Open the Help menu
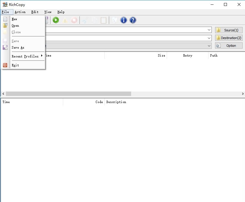Viewport: 245px width, 202px height. coord(61,12)
